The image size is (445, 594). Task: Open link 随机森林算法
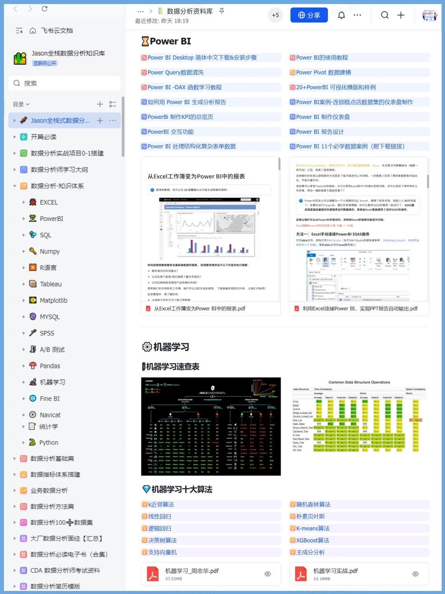pyautogui.click(x=313, y=504)
